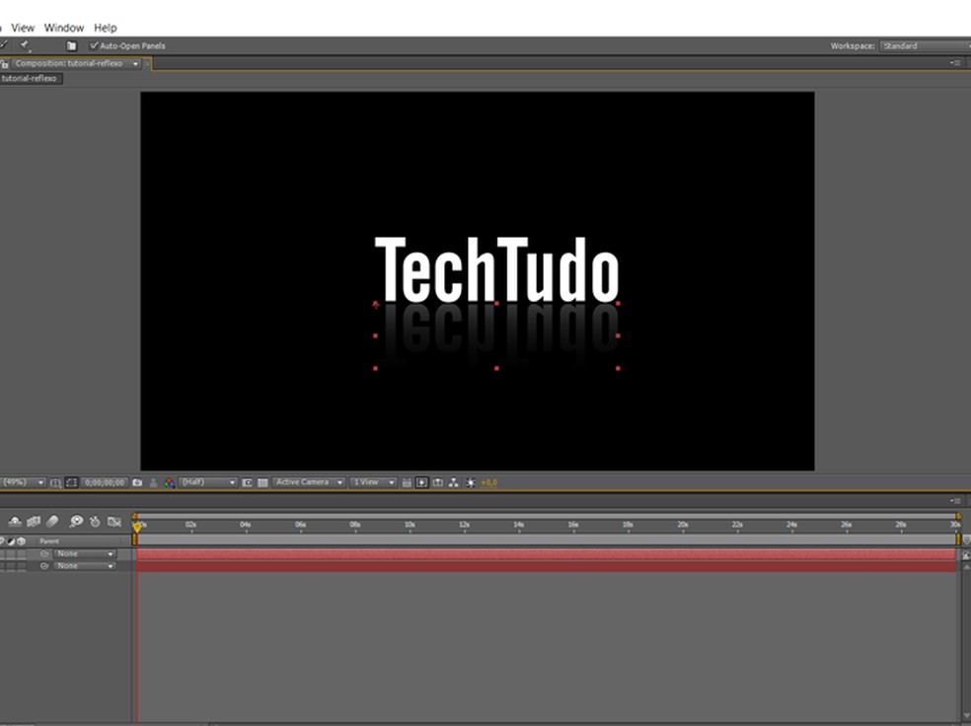Open the first layer's Parent None dropdown
This screenshot has height=726, width=971.
85,554
